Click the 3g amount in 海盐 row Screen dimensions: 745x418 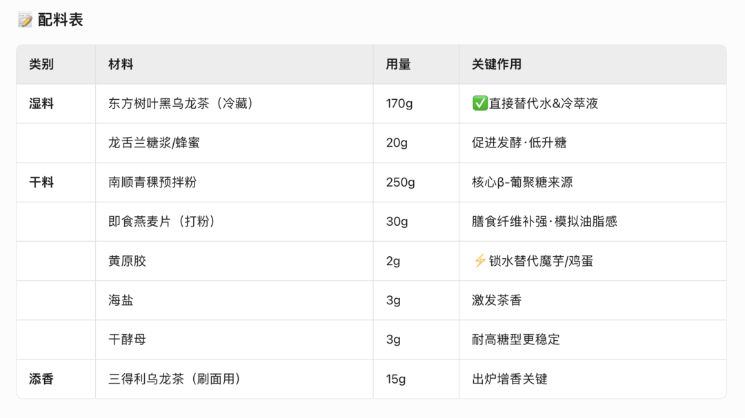393,300
